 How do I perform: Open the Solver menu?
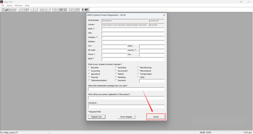tap(10, 5)
